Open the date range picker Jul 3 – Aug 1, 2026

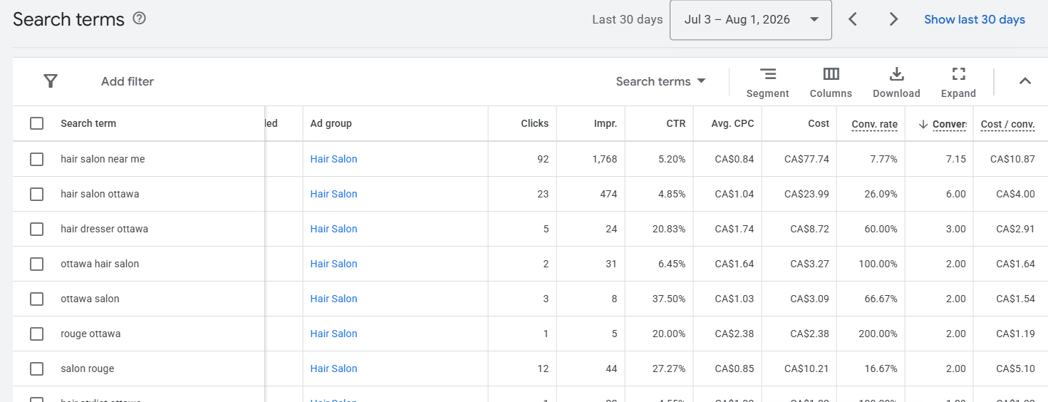(751, 20)
